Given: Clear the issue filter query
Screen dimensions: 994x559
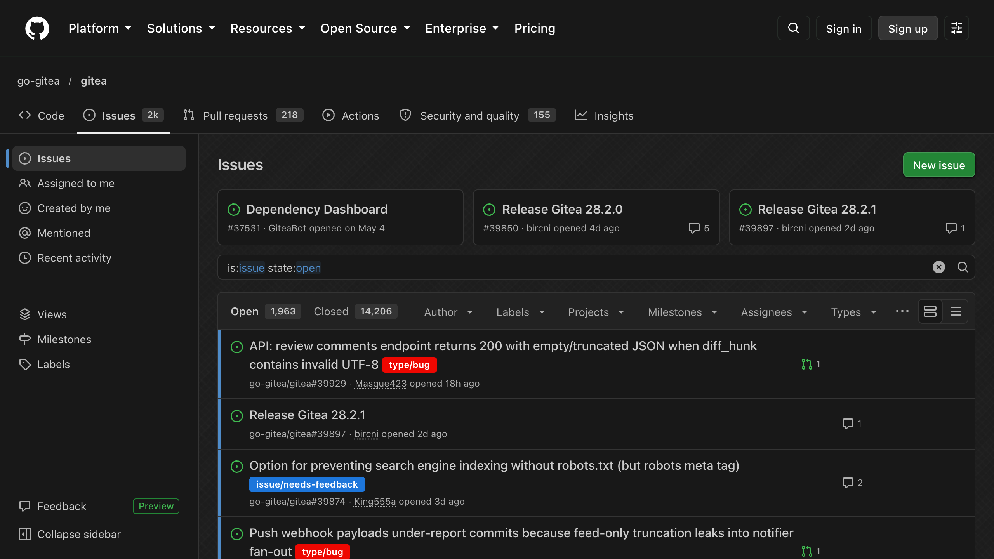Looking at the screenshot, I should pyautogui.click(x=938, y=267).
